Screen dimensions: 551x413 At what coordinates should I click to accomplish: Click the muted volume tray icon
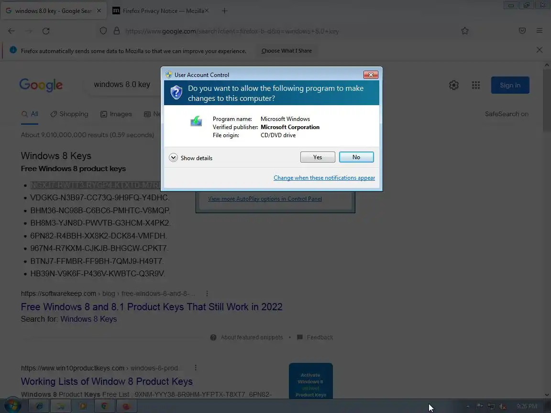click(x=503, y=406)
